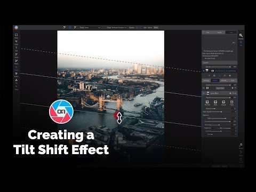
Task: Toggle the Effects preview eye icon
Action: pos(204,88)
